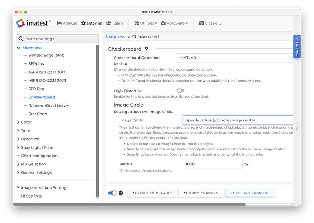Open the Image Circle dropdown
The width and height of the screenshot is (314, 223).
click(238, 120)
